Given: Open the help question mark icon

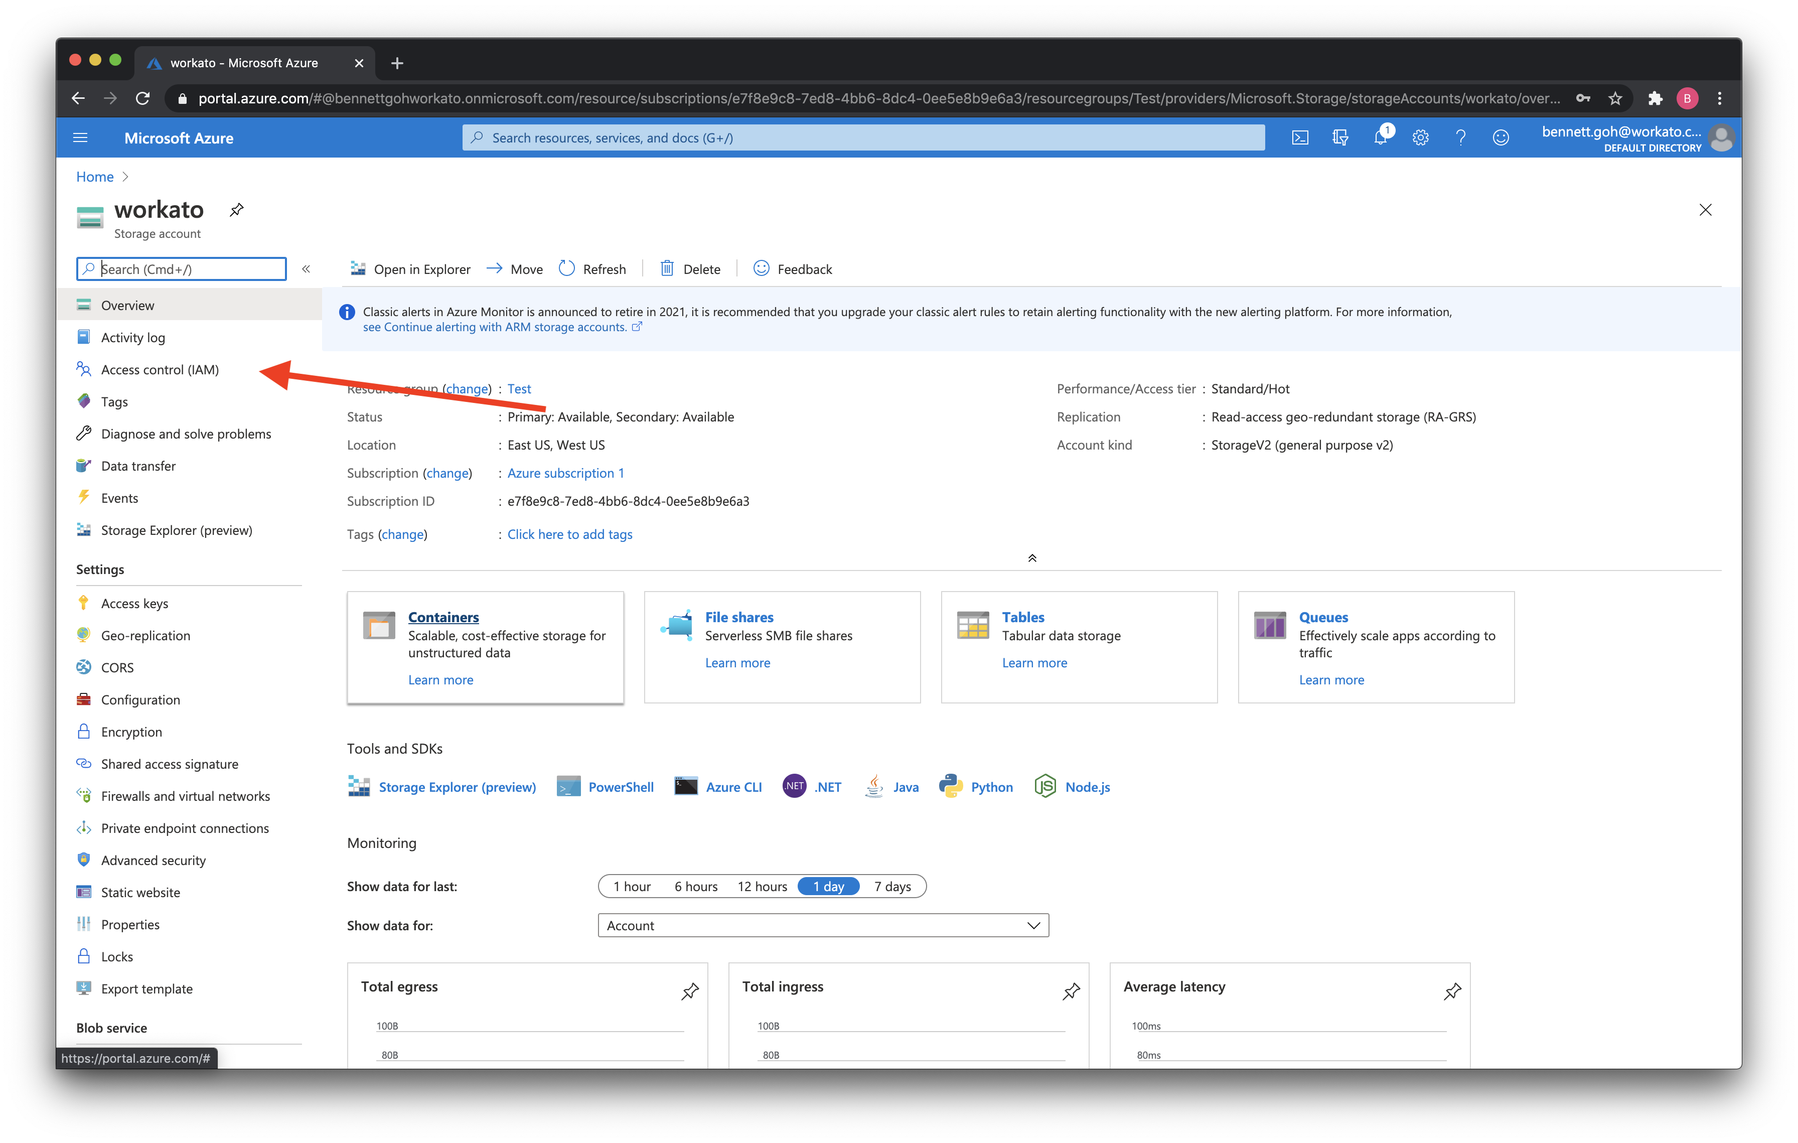Looking at the screenshot, I should (x=1460, y=137).
